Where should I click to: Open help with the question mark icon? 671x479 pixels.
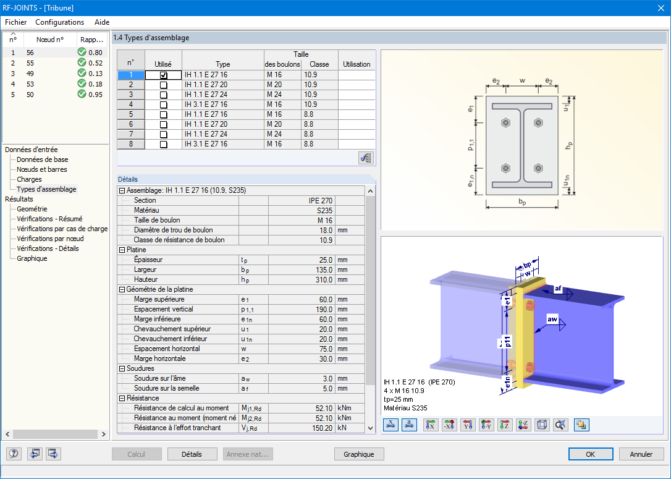tap(14, 454)
